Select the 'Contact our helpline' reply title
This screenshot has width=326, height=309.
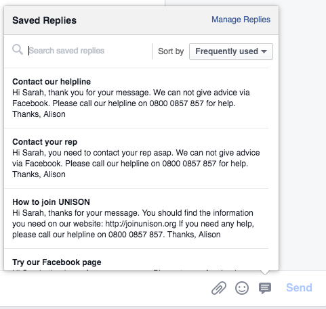pos(52,82)
